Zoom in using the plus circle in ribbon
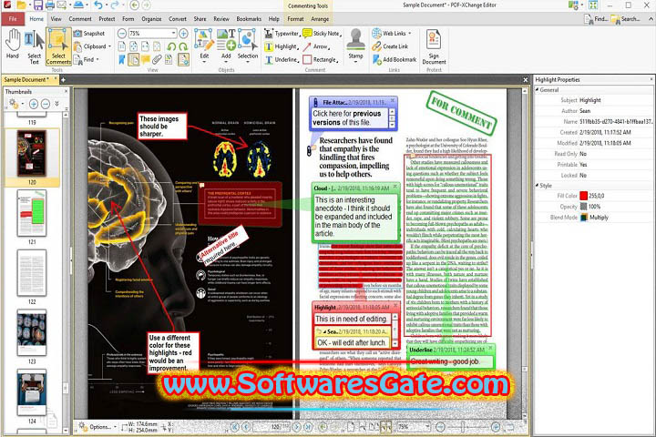 coord(183,34)
